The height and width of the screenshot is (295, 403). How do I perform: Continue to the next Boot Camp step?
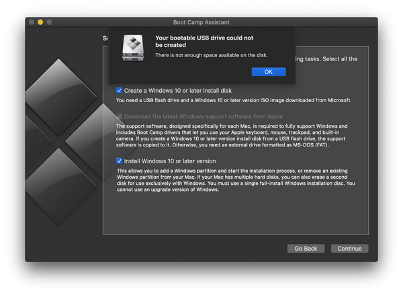349,249
